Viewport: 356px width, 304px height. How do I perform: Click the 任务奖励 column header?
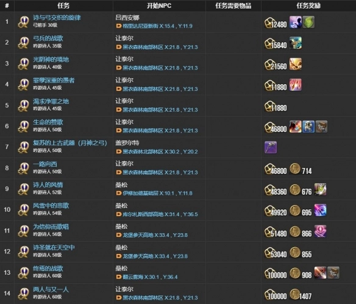click(308, 5)
